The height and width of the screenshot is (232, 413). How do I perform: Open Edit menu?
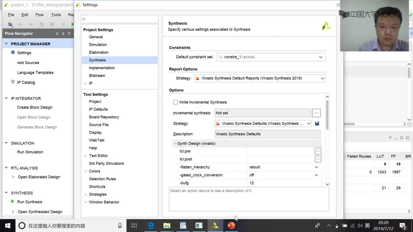(x=25, y=15)
